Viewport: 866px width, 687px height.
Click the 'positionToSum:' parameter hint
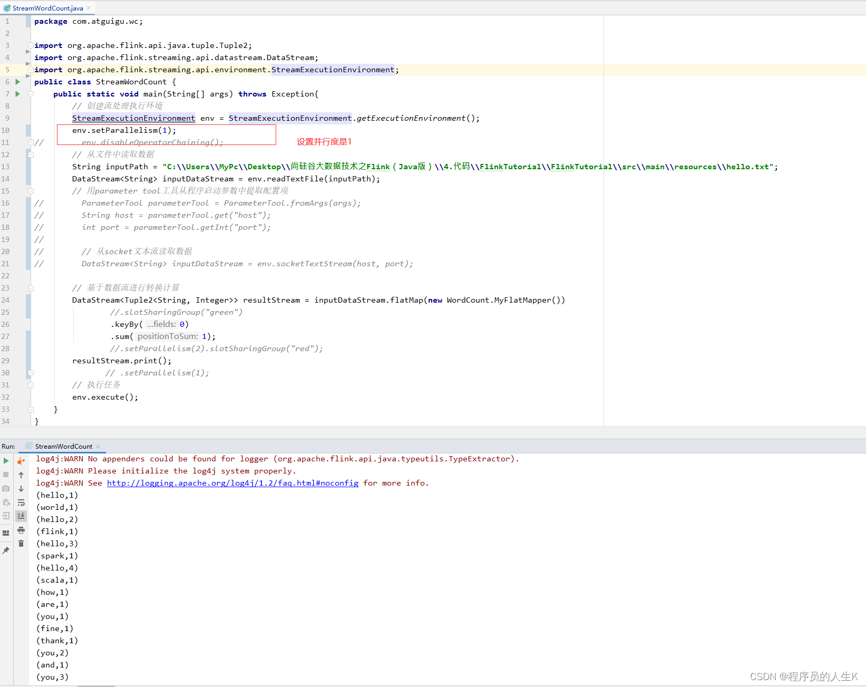pyautogui.click(x=168, y=336)
